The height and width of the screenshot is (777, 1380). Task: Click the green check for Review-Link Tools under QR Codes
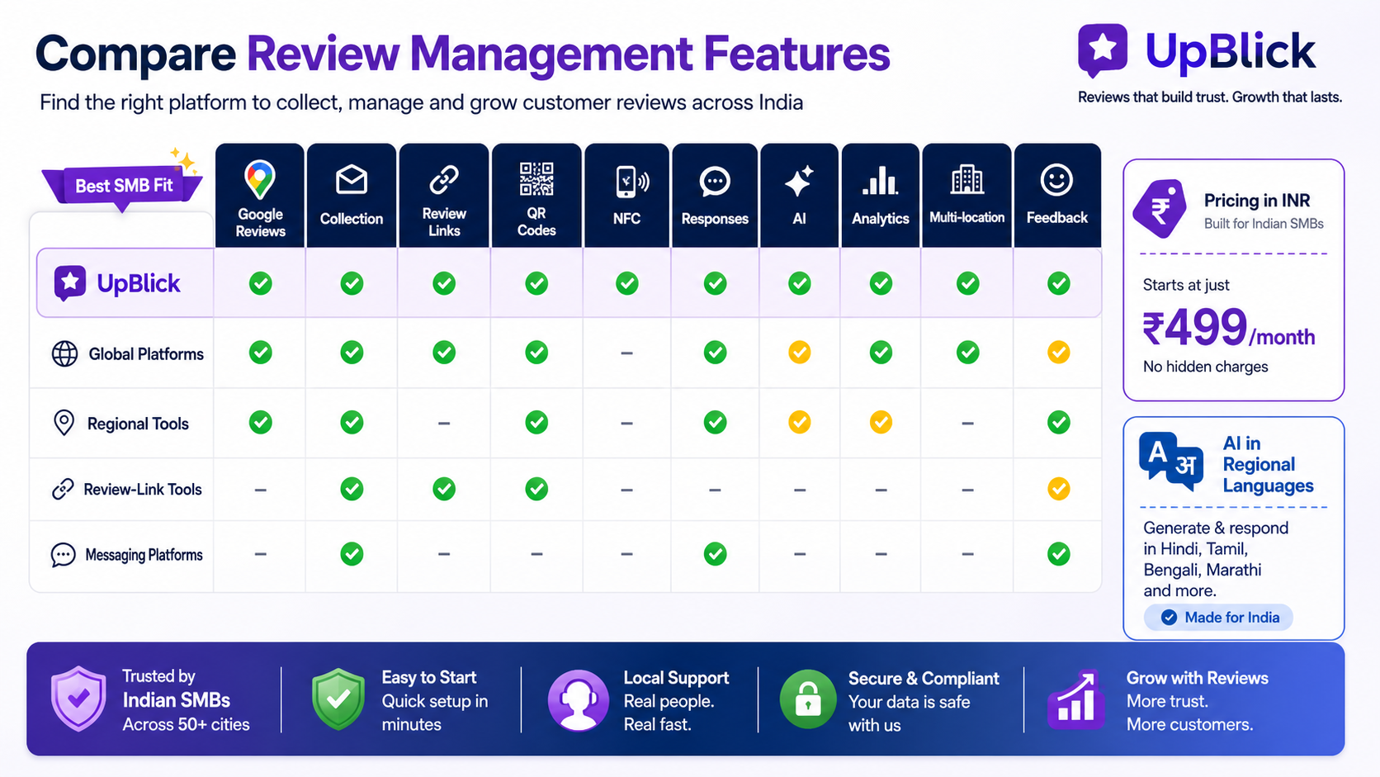tap(536, 489)
